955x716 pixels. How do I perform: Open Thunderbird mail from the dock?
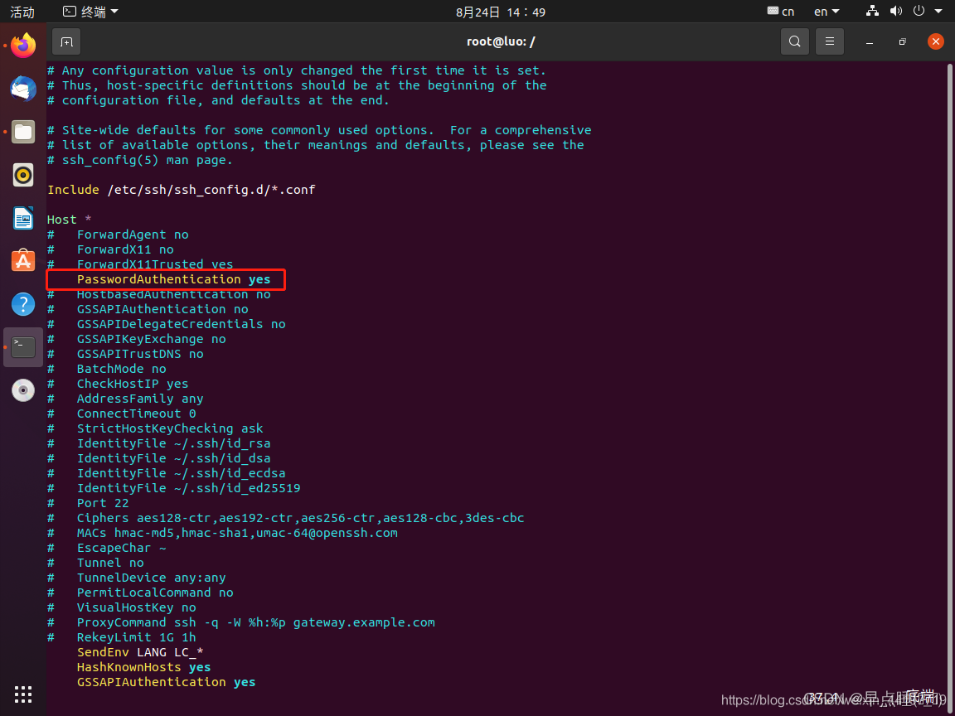tap(23, 89)
